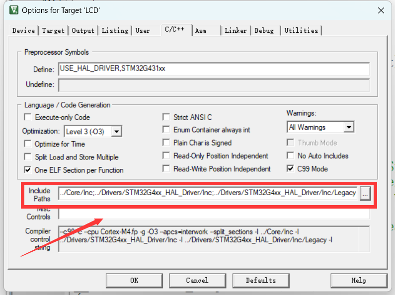Click the Cancel button
Screen dimensions: 395x295
[x=198, y=281]
